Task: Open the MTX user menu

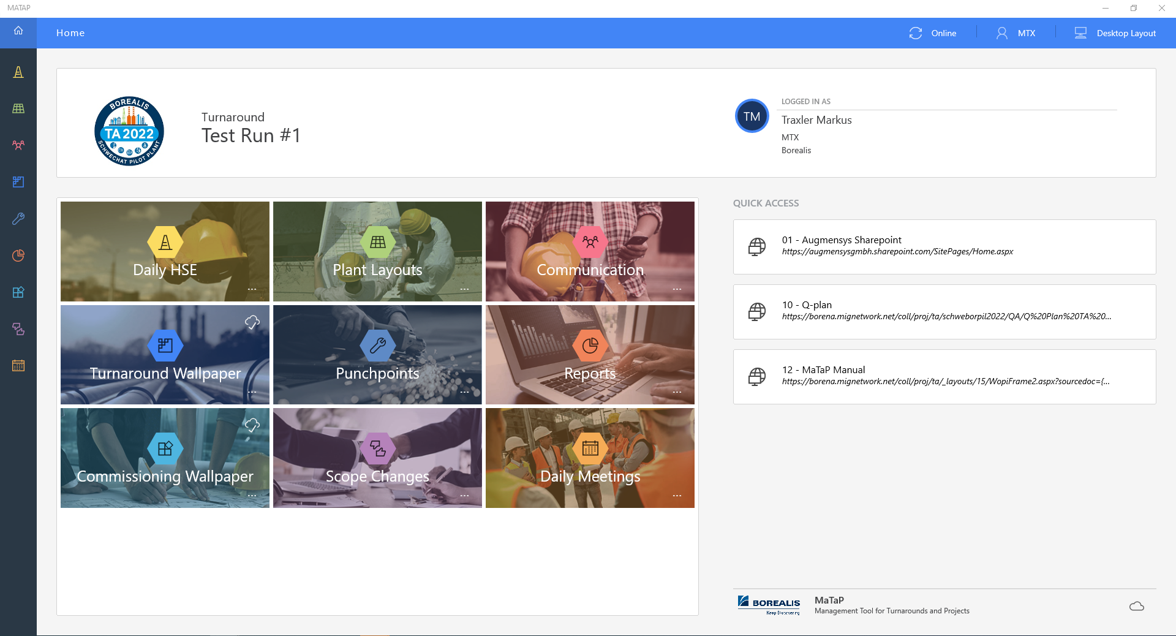Action: click(x=1016, y=33)
